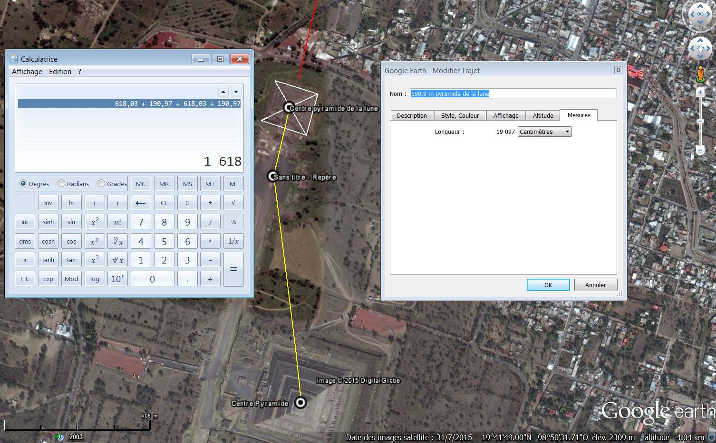Screen dimensions: 716x443
Task: Click the MS memory store key
Action: (187, 184)
